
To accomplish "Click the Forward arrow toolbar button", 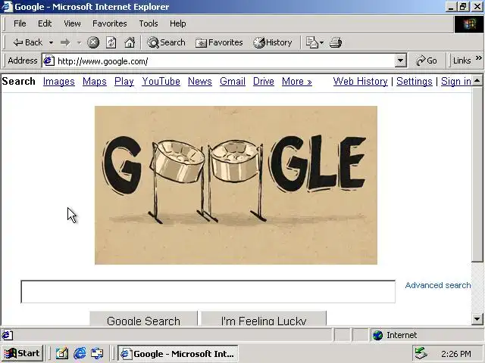I will (x=65, y=42).
